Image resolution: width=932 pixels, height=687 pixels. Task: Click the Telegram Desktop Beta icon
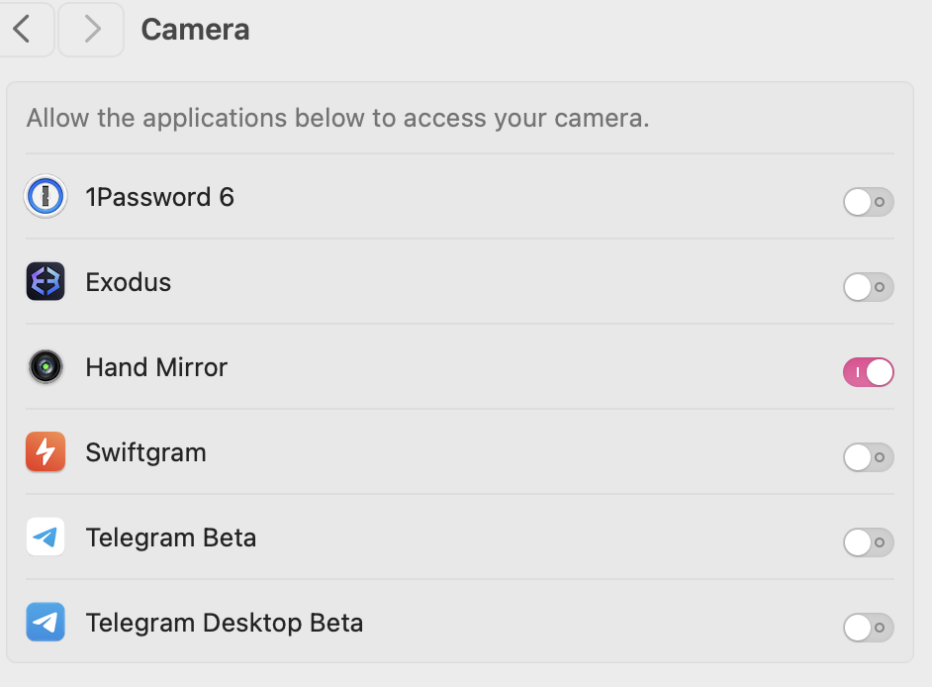[x=46, y=623]
